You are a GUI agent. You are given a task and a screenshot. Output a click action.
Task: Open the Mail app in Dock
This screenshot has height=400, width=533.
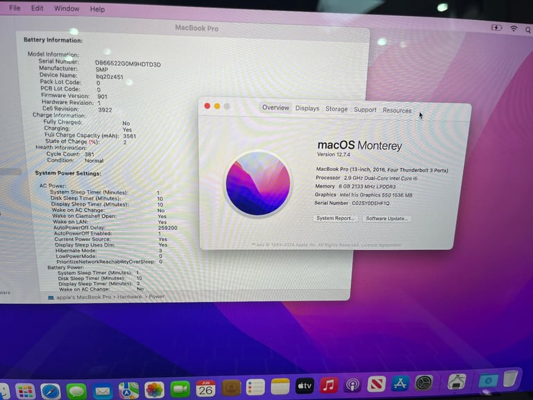coord(102,390)
